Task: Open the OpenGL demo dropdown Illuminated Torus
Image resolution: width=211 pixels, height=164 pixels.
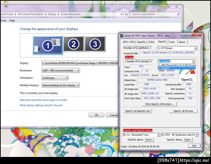Action: click(141, 135)
